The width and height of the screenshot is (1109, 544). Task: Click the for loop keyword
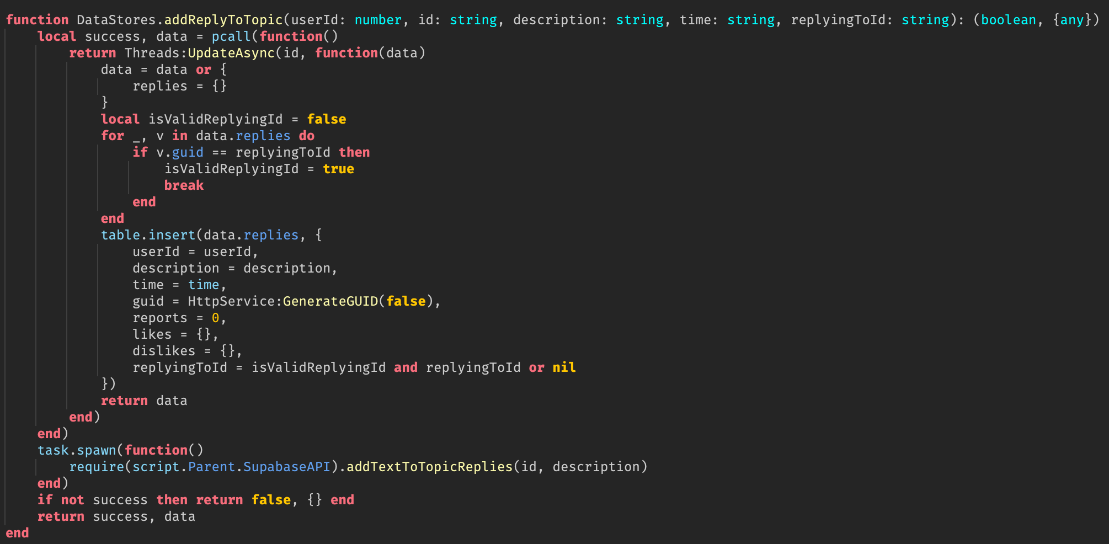[112, 136]
